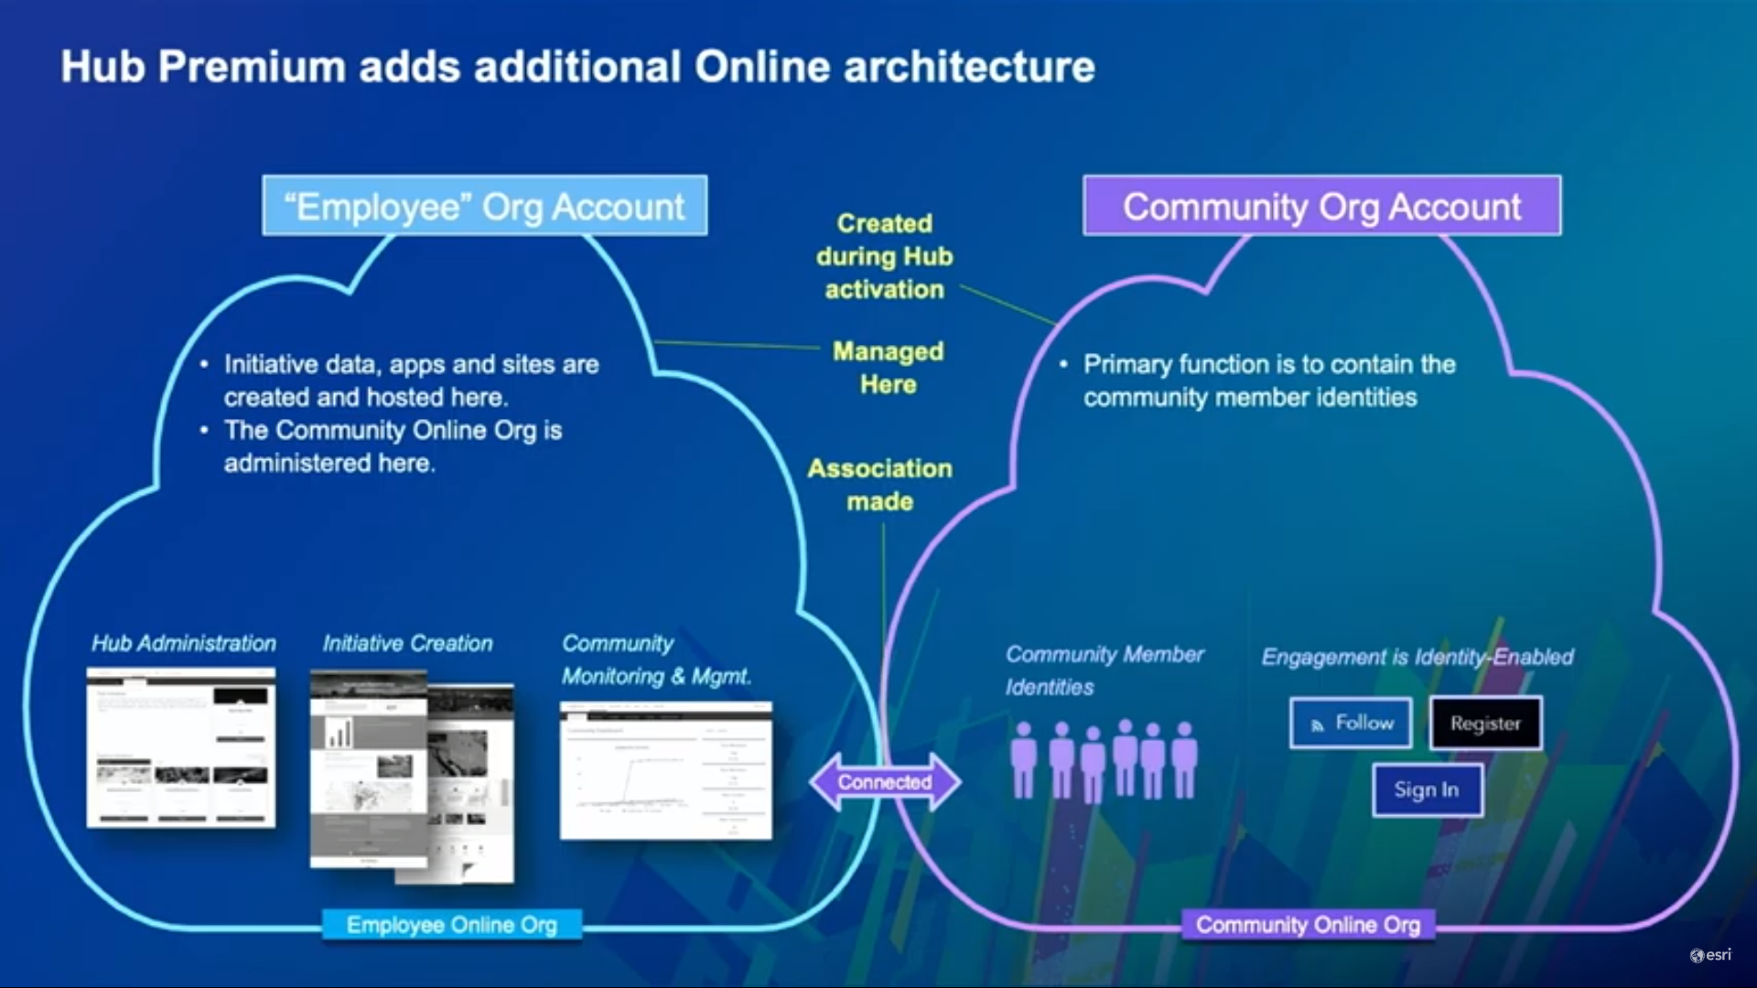1757x988 pixels.
Task: Open the Community Monitoring chart thumbnail
Action: point(666,770)
